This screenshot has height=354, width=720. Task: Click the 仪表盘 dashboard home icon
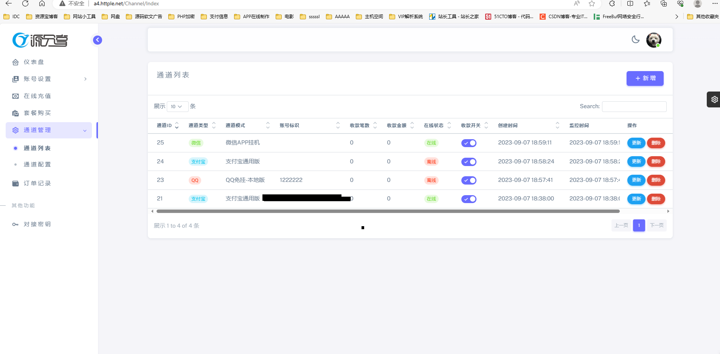[16, 62]
